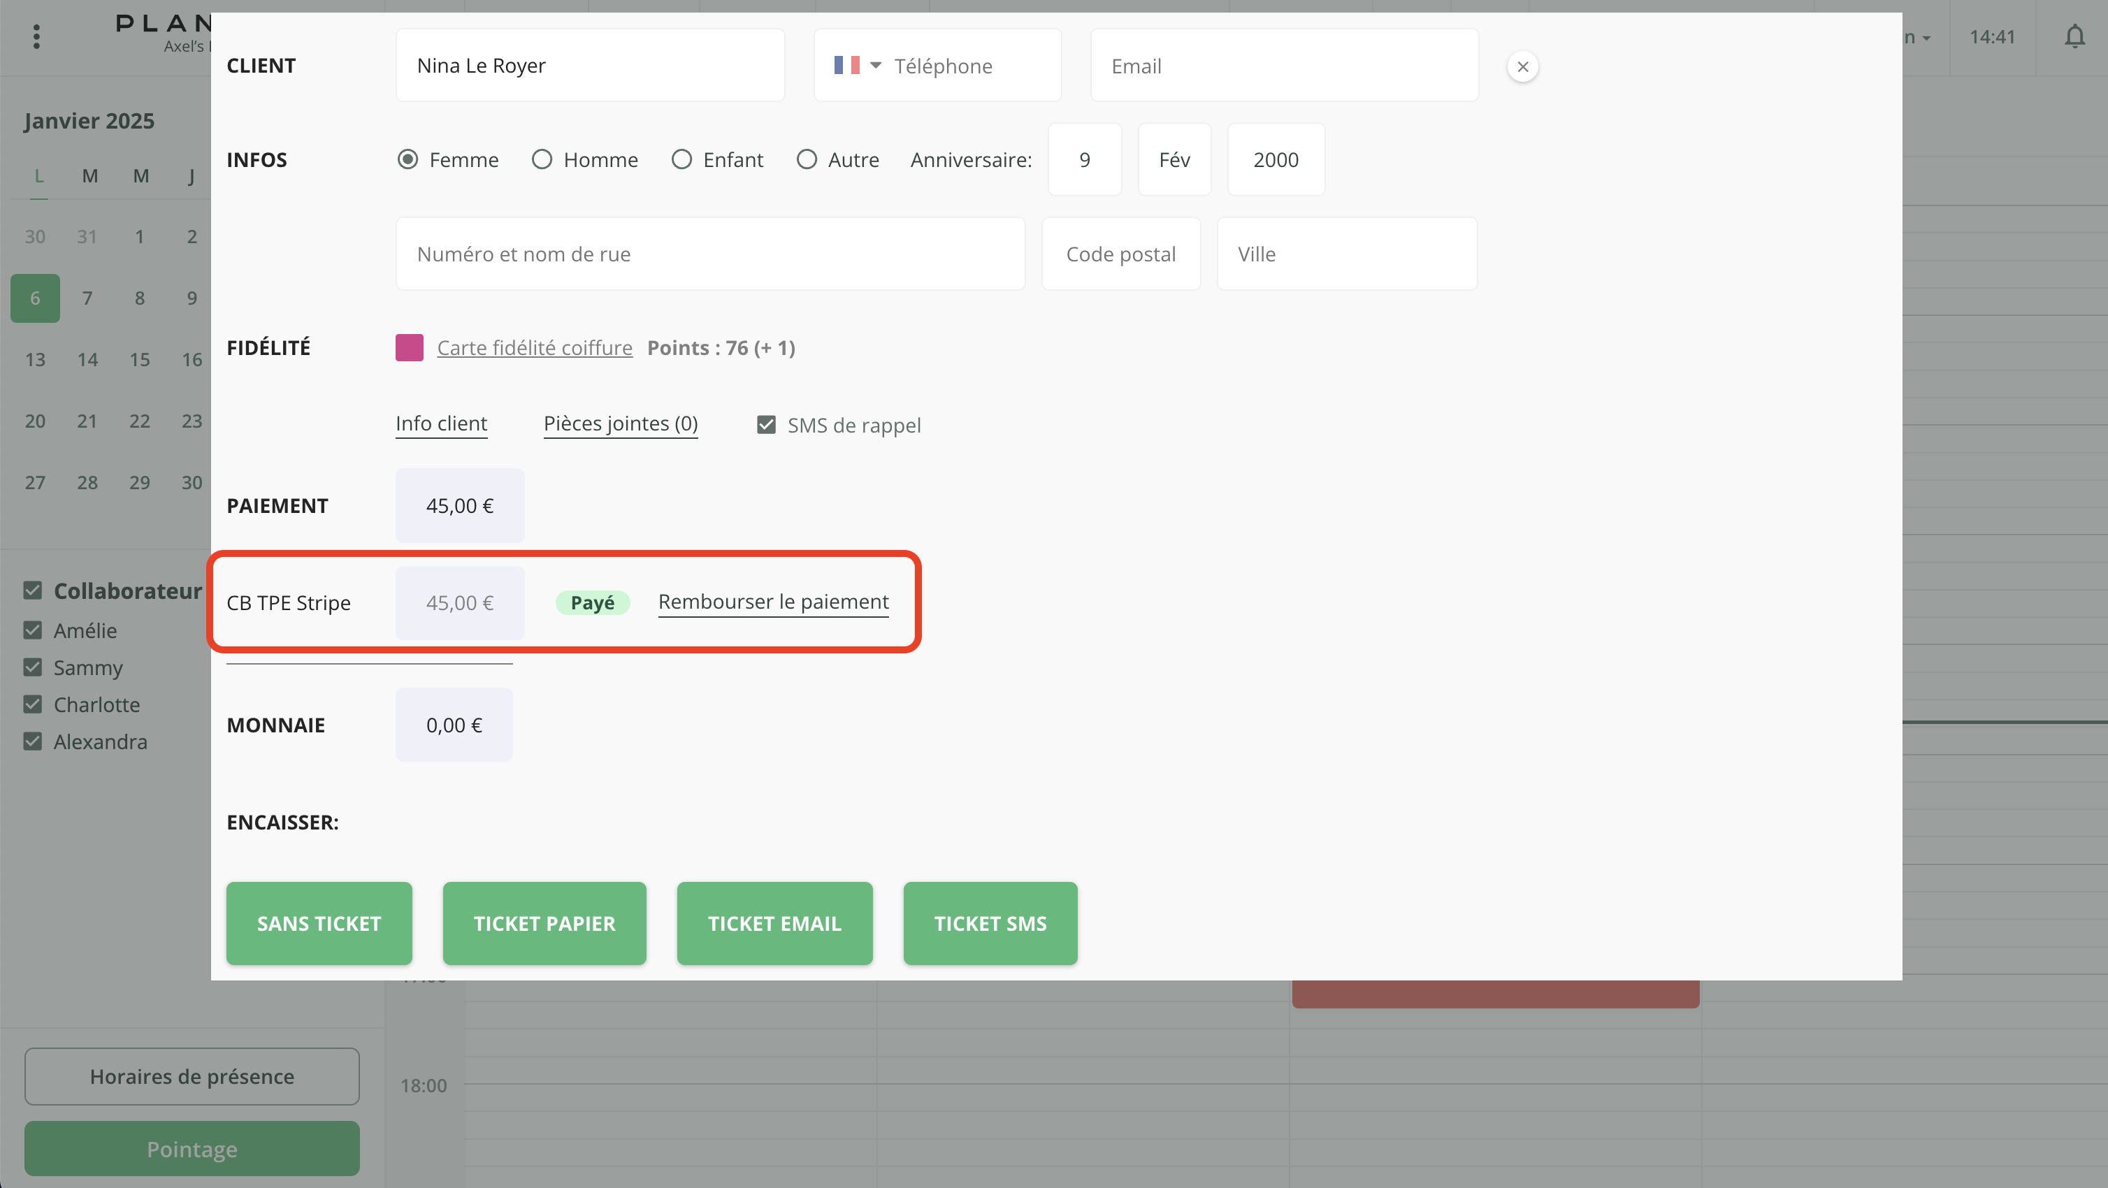The width and height of the screenshot is (2108, 1188).
Task: Select the Femme radio button
Action: click(x=407, y=159)
